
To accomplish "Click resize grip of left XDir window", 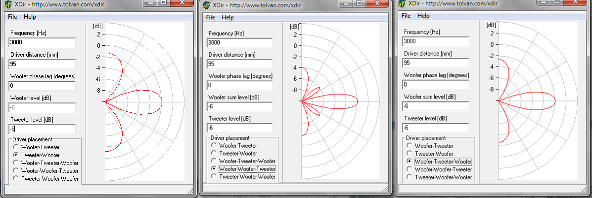I will 190,190.
